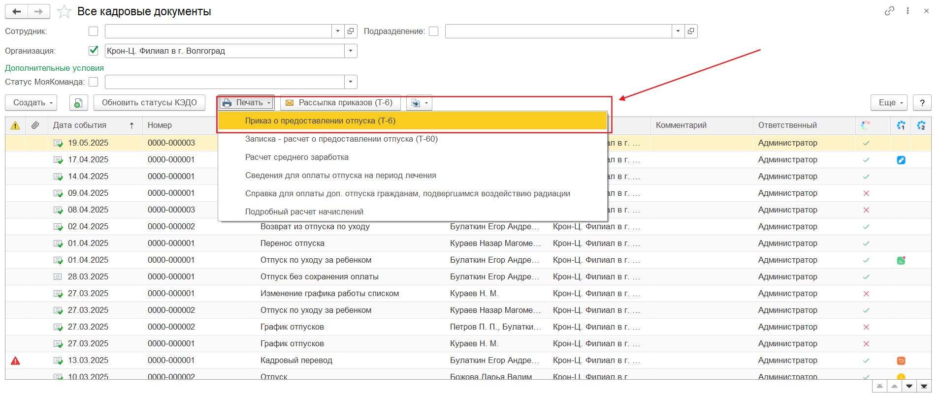This screenshot has width=943, height=394.
Task: Uncheck the Организация filter checkbox
Action: click(x=93, y=51)
